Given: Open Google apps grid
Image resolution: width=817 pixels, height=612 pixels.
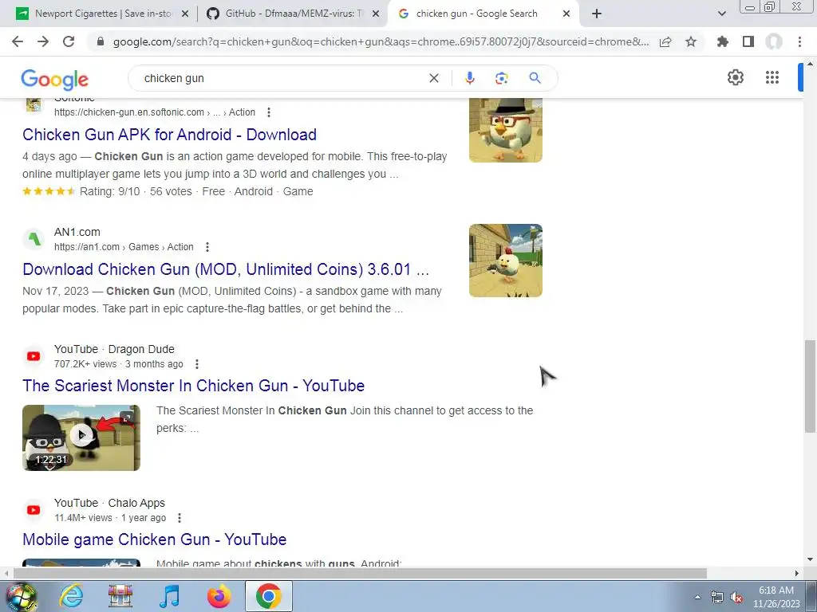Looking at the screenshot, I should (x=772, y=77).
